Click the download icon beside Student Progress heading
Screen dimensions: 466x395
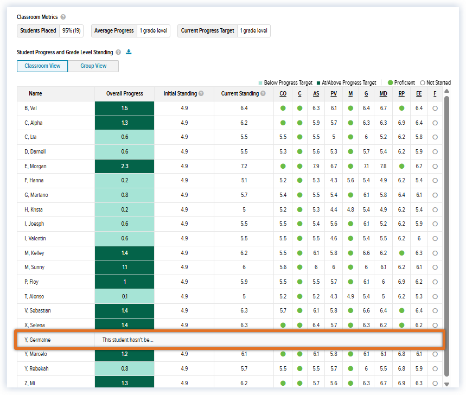click(x=129, y=52)
